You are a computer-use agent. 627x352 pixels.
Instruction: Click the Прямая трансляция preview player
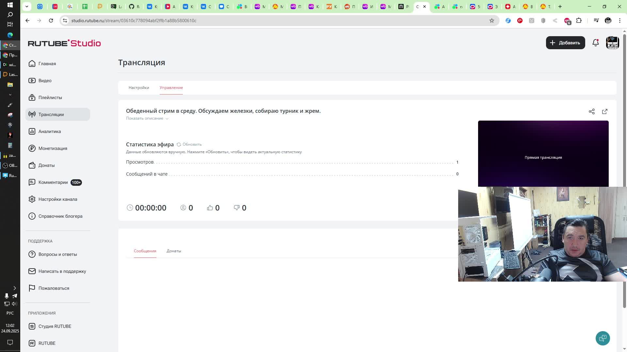coord(543,153)
